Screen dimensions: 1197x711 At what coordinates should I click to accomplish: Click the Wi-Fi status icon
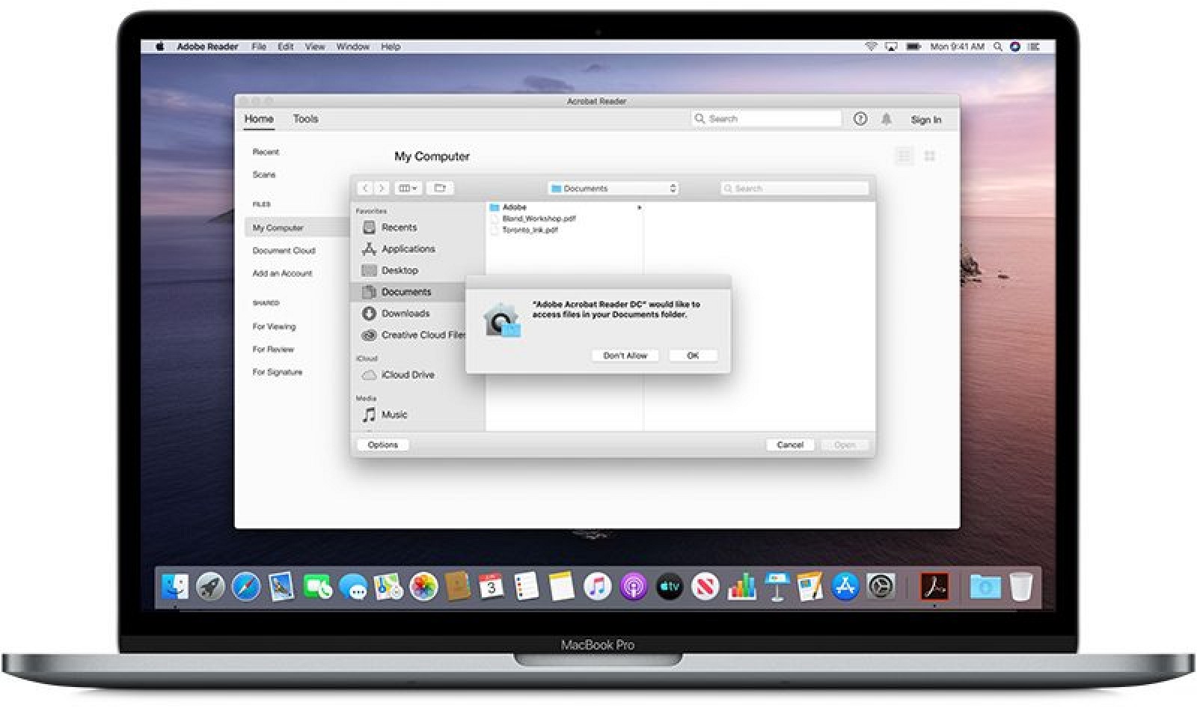pyautogui.click(x=871, y=46)
